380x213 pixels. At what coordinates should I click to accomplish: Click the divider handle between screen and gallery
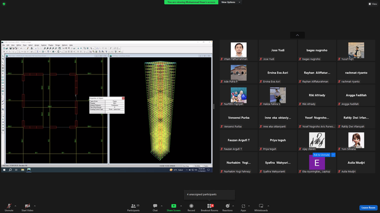click(x=214, y=106)
